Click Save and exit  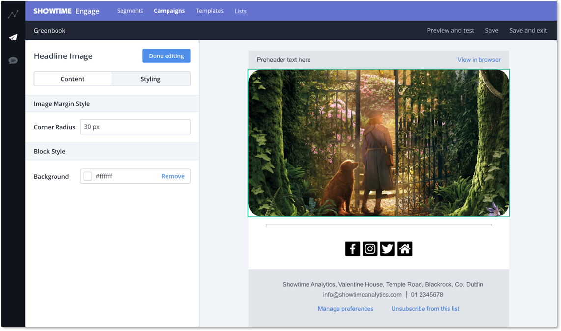(528, 30)
